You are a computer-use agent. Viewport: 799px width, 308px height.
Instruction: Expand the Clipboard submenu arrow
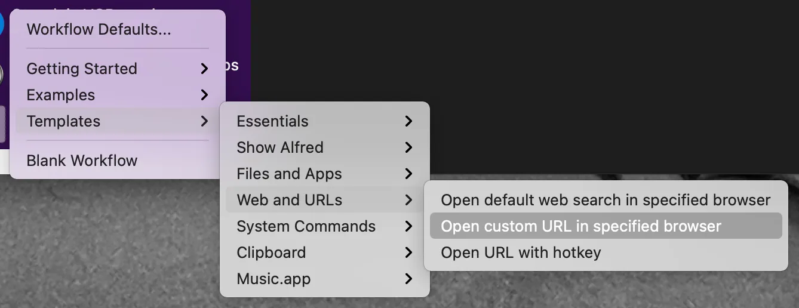pyautogui.click(x=408, y=252)
